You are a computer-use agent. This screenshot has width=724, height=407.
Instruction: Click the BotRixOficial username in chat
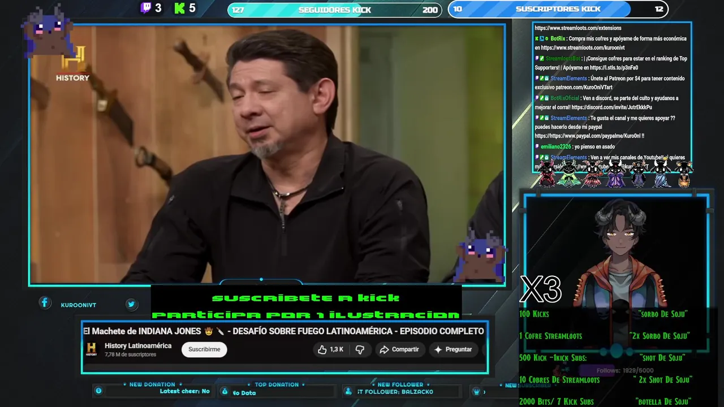[x=564, y=98]
